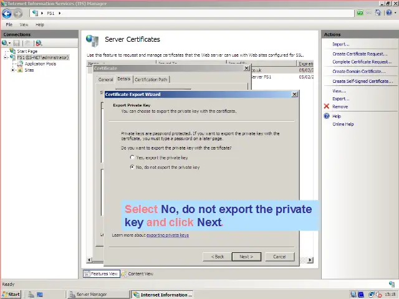Click the right arrow of horizontal scrollbar
Viewport: 399px width, 299px height.
(310, 260)
